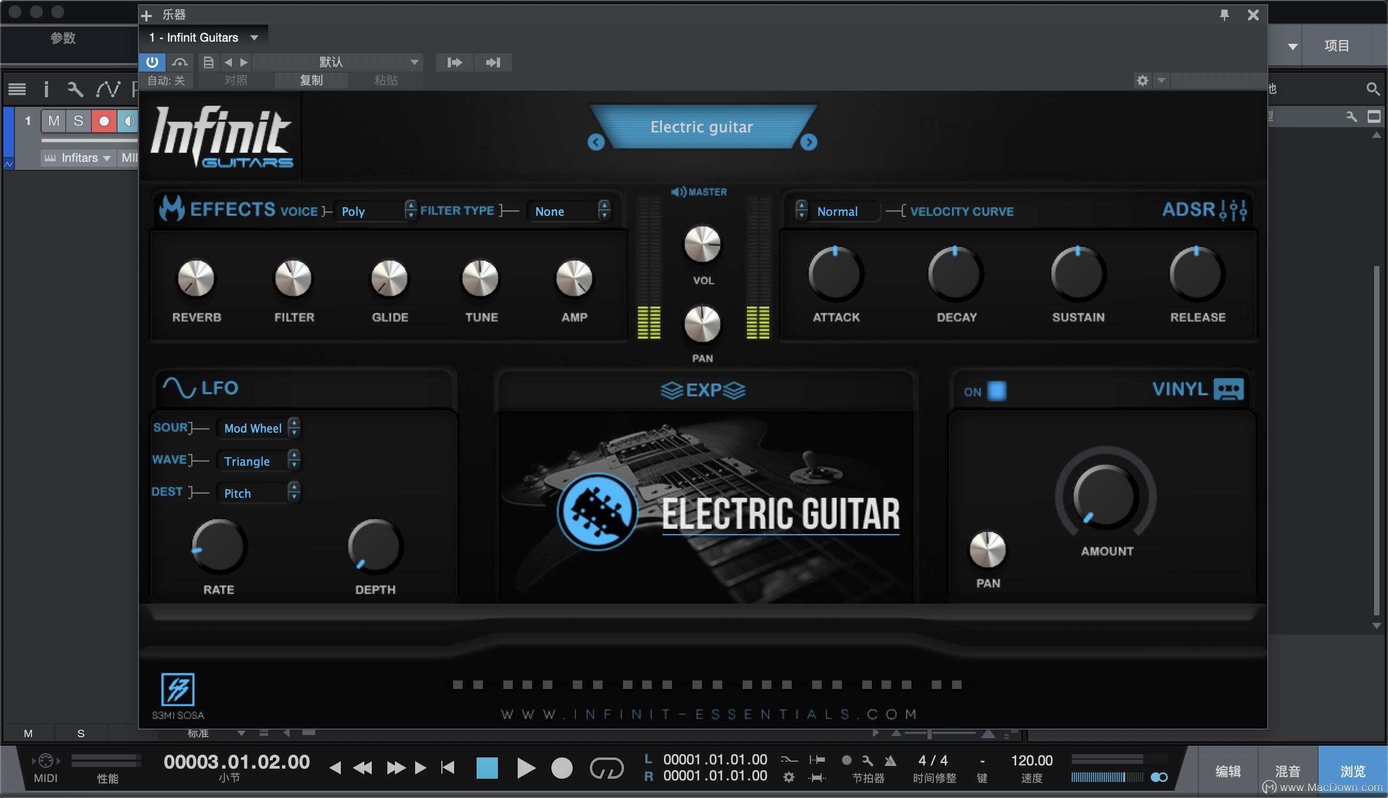
Task: Solo track 1 with S button
Action: (79, 121)
